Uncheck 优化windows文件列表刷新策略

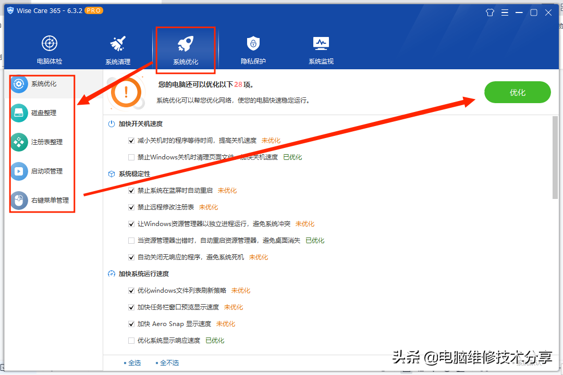131,291
